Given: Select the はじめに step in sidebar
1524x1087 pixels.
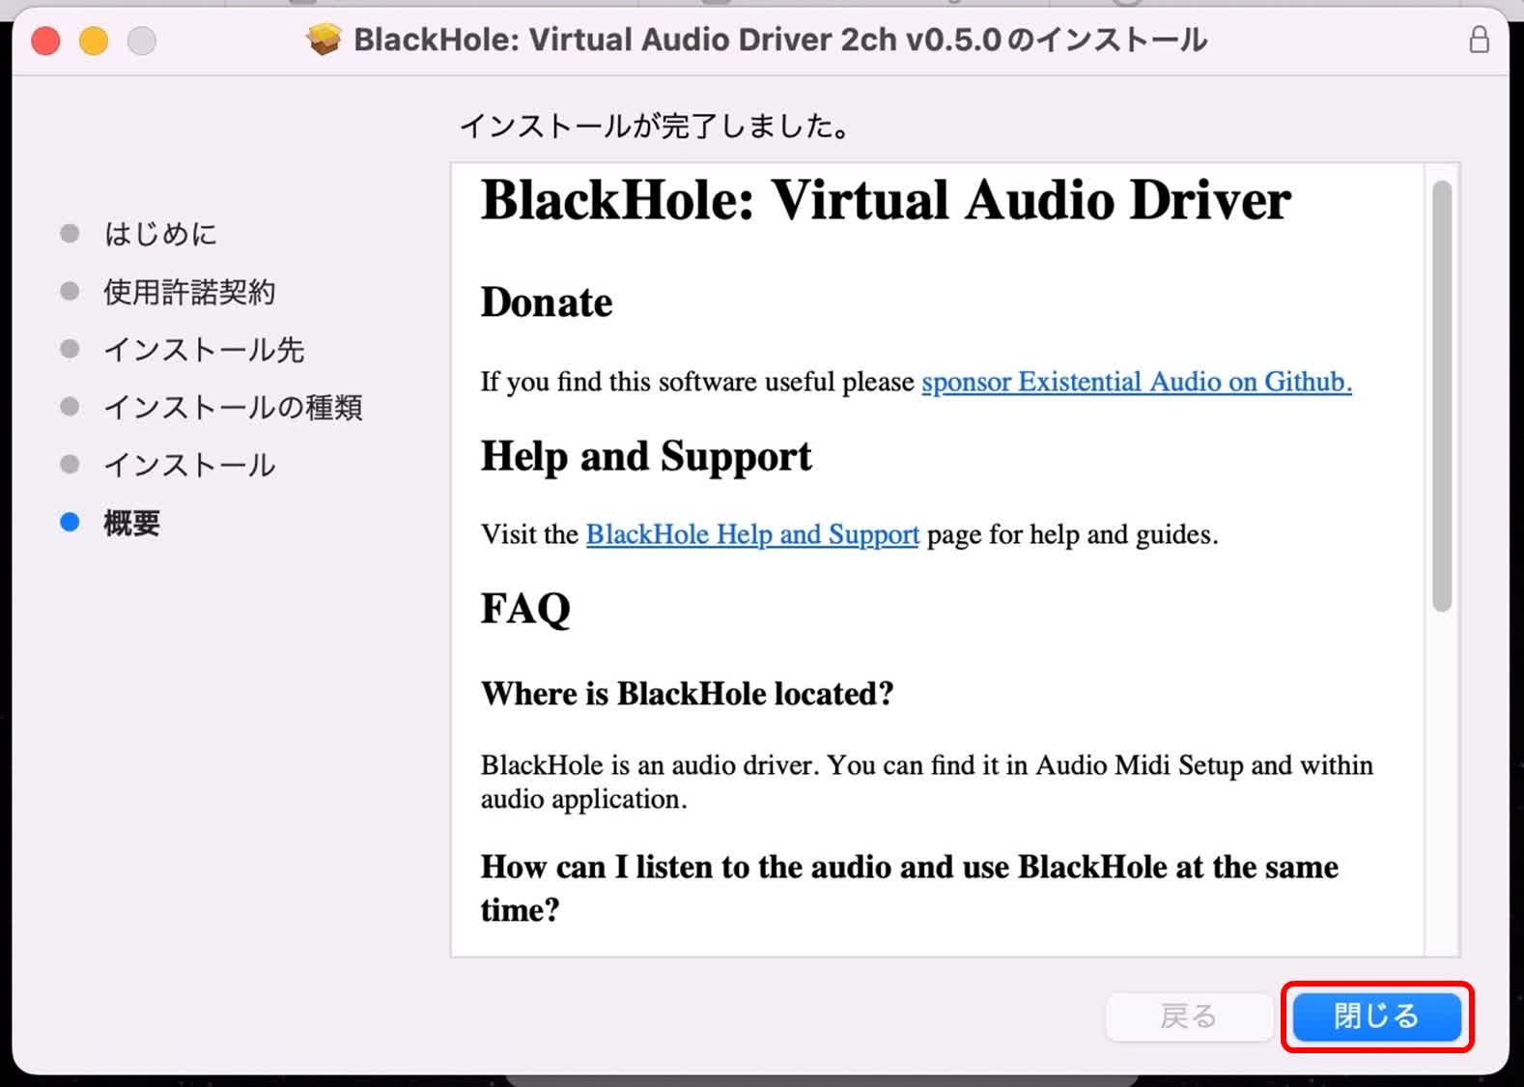Looking at the screenshot, I should pyautogui.click(x=160, y=234).
